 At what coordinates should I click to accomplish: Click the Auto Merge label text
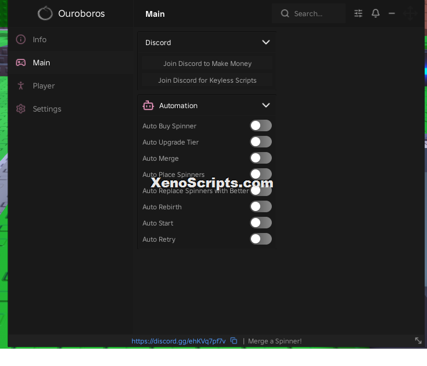pyautogui.click(x=160, y=158)
